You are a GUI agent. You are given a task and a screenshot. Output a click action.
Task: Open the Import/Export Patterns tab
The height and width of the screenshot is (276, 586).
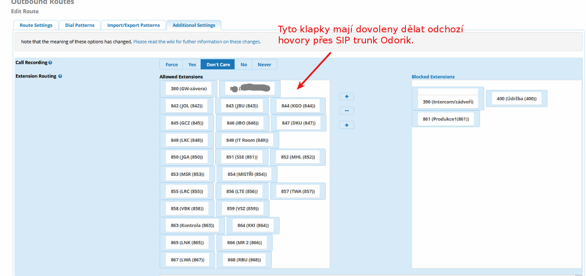(x=133, y=25)
